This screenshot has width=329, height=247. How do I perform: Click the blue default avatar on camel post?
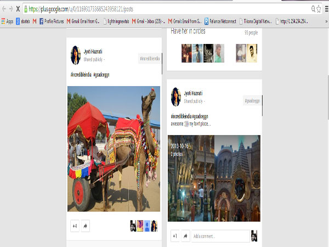tap(147, 226)
